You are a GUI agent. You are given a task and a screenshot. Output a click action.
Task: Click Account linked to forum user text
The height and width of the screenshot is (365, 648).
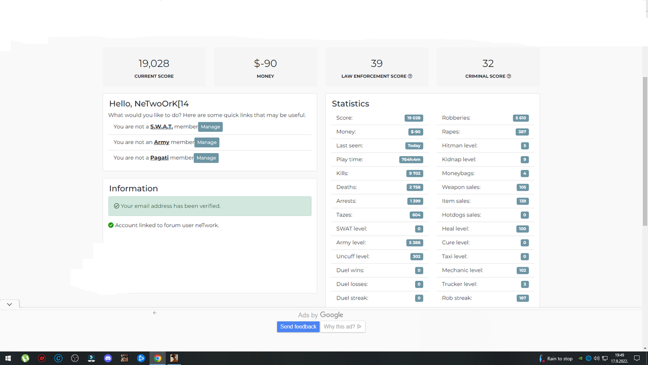tap(167, 225)
